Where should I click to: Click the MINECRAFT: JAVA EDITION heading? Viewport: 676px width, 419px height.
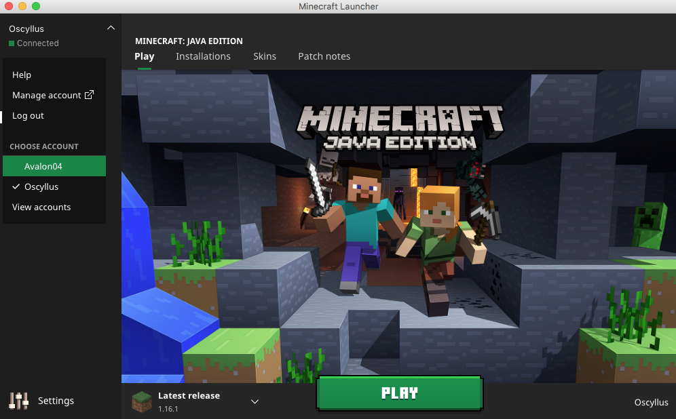tap(189, 41)
